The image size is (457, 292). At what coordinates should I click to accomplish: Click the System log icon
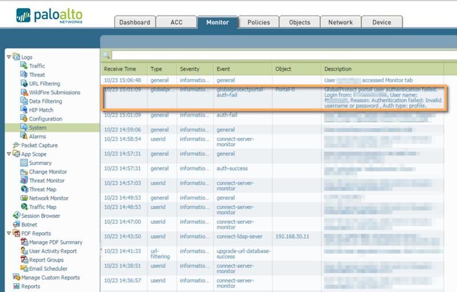(x=24, y=127)
